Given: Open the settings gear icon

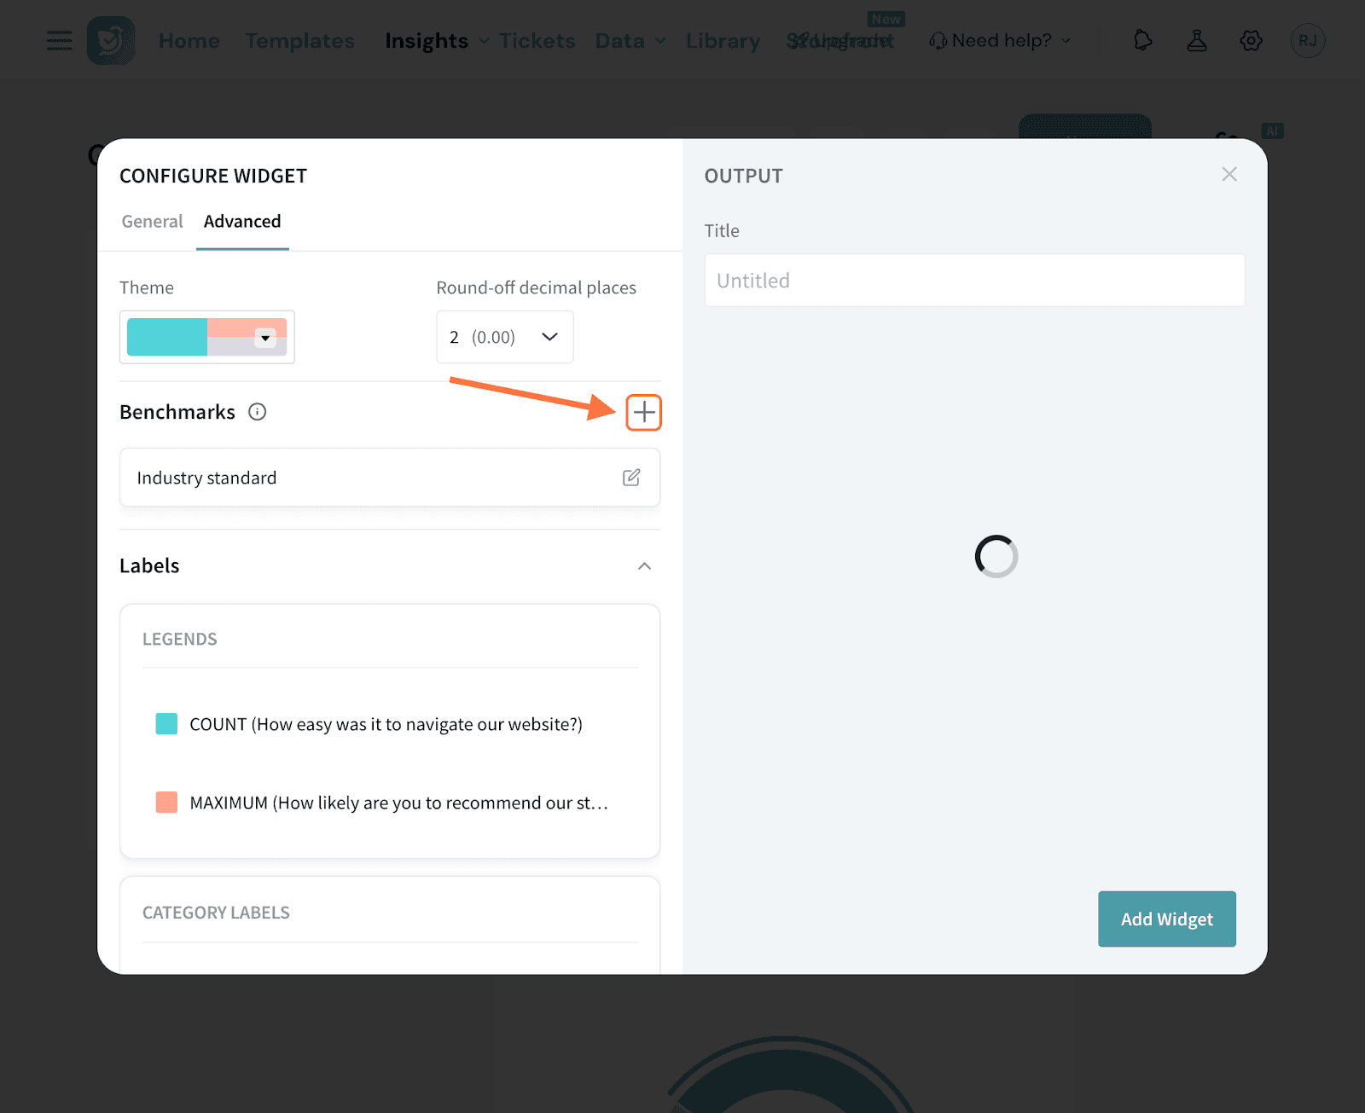Looking at the screenshot, I should click(1251, 40).
